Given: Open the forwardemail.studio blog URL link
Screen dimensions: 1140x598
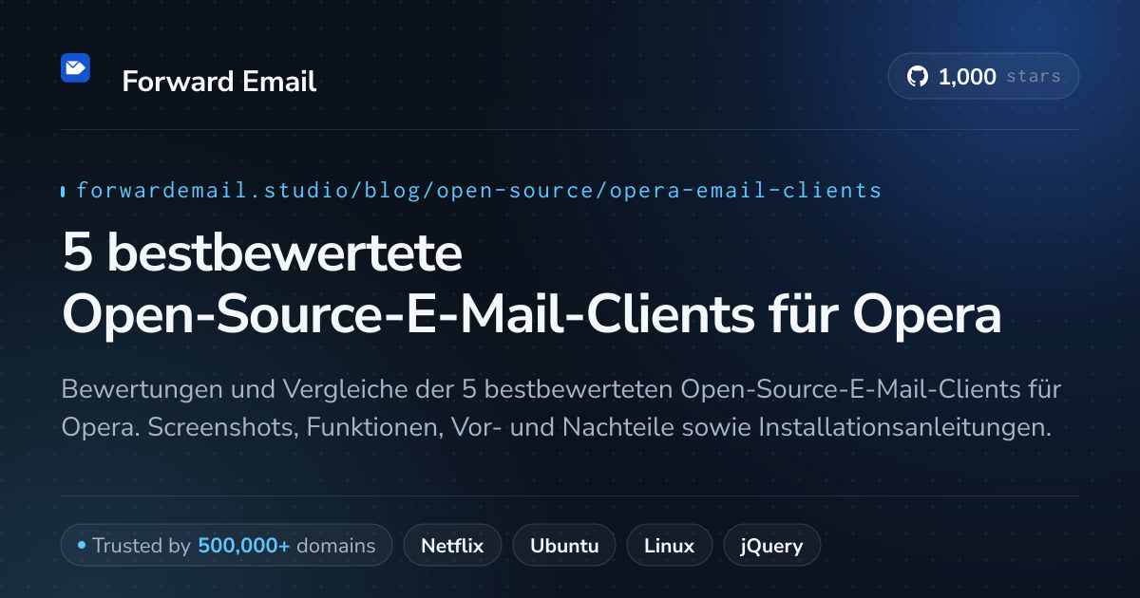Looking at the screenshot, I should (x=479, y=191).
